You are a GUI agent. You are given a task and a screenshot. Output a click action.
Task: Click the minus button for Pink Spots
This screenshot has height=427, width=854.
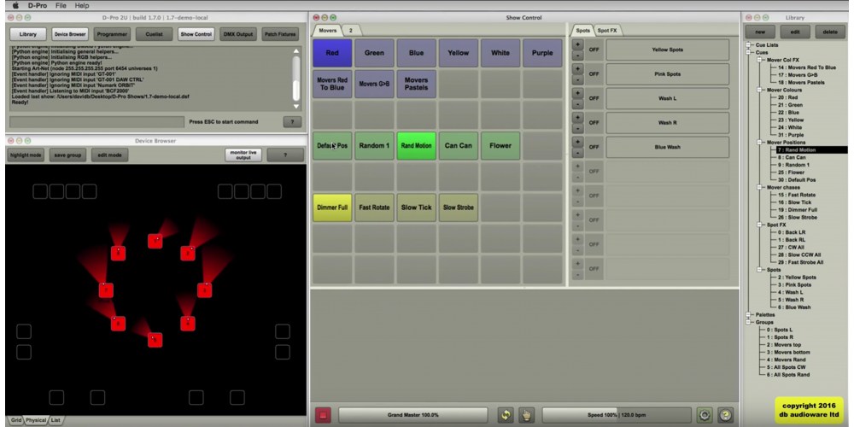pos(577,79)
